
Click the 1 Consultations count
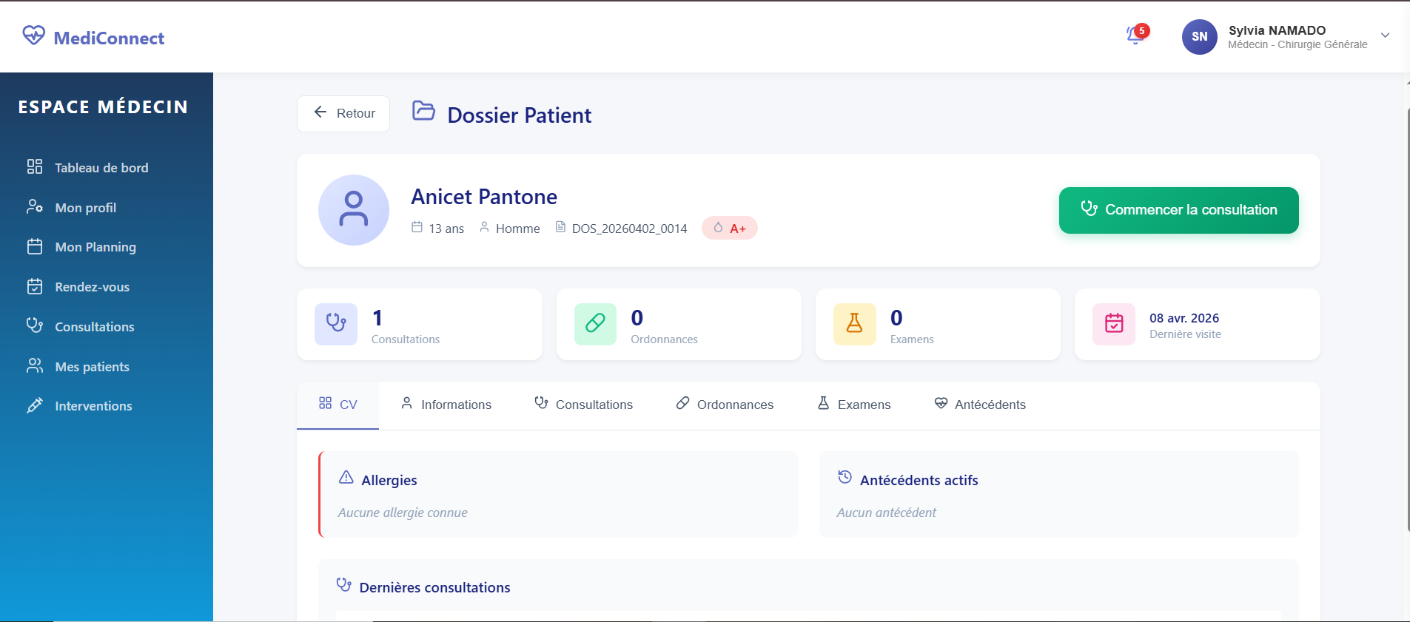pos(377,318)
